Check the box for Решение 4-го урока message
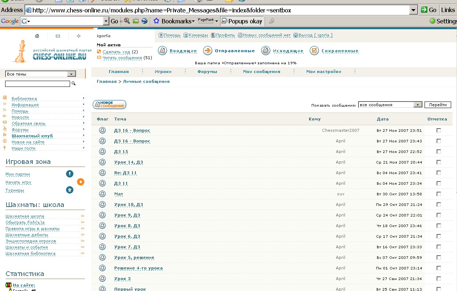 pos(439,268)
